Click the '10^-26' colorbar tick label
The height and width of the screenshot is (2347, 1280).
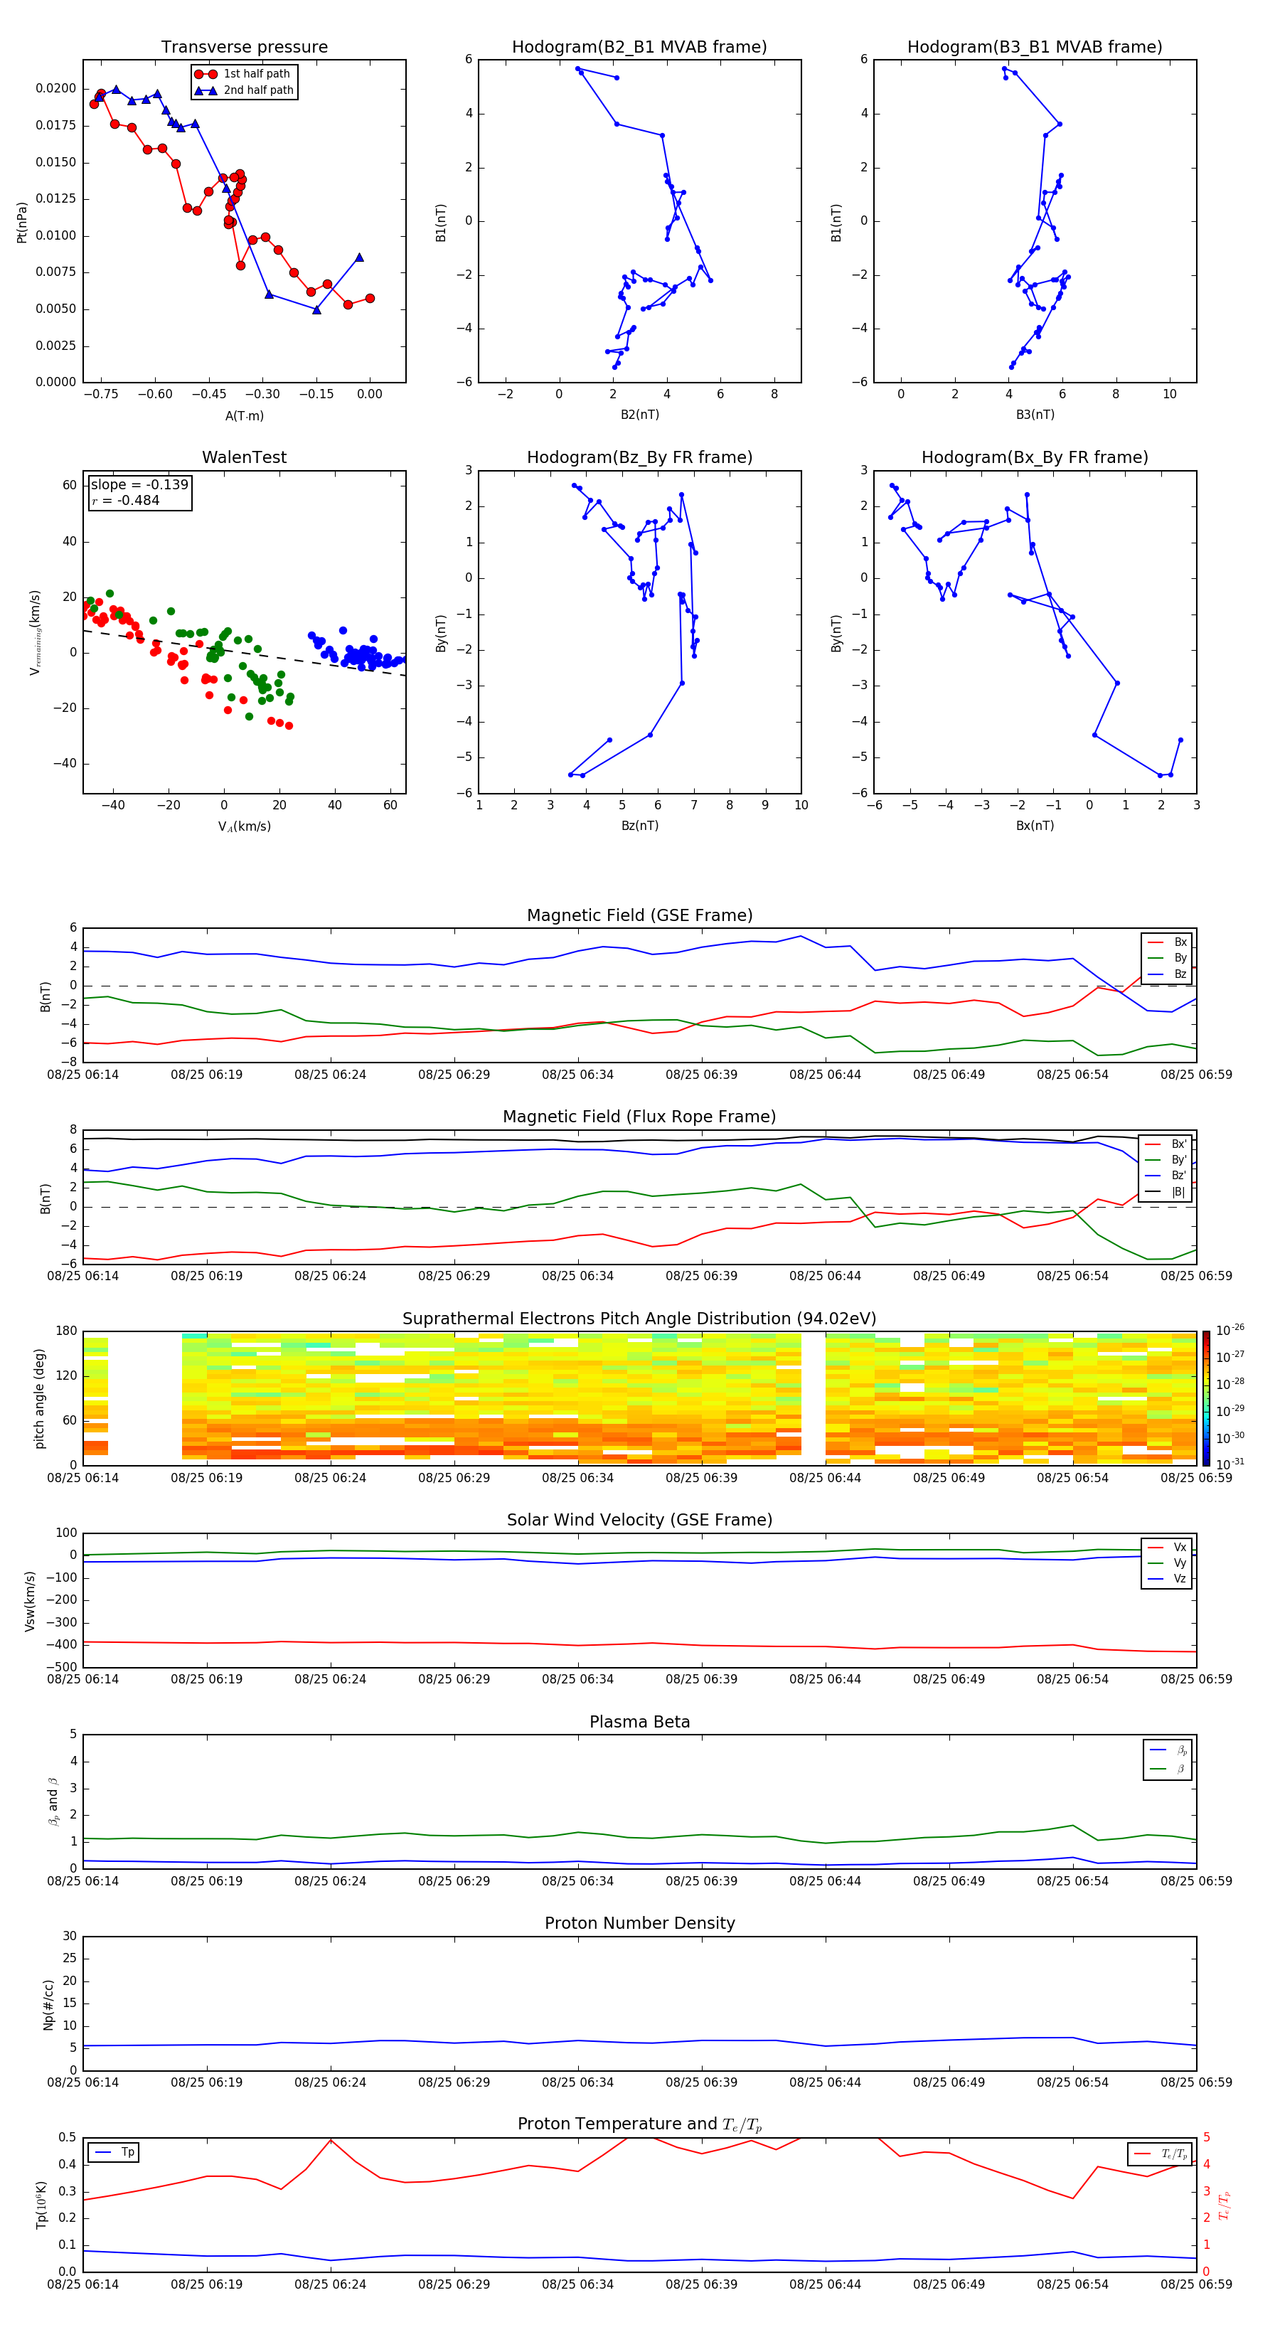(x=1230, y=1330)
